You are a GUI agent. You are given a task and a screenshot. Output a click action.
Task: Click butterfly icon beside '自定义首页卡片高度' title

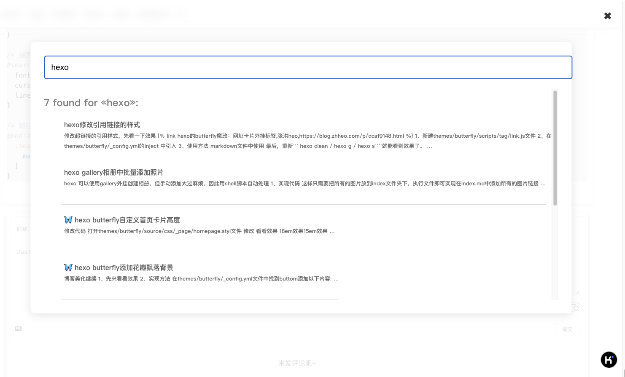68,220
